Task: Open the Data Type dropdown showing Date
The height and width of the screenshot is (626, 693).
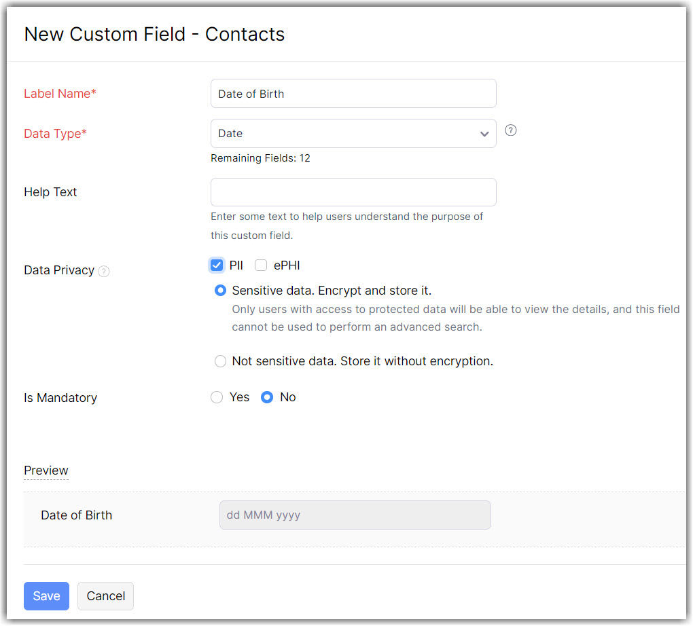Action: [x=353, y=134]
